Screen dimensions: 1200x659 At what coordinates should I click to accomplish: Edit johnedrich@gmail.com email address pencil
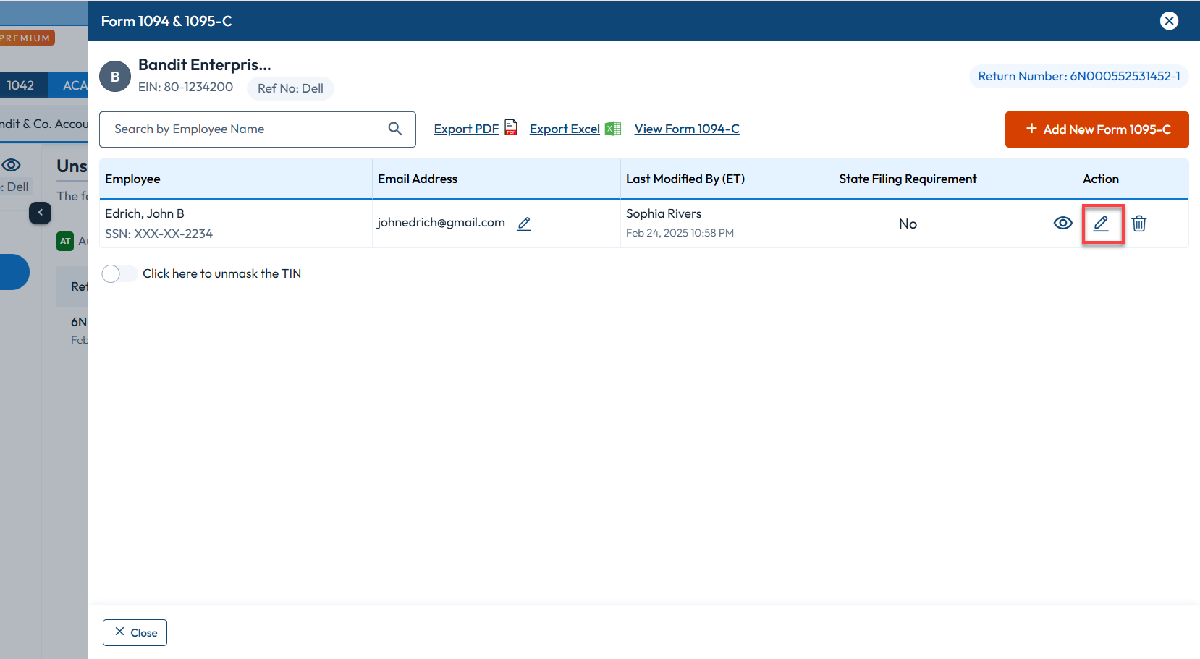coord(525,224)
